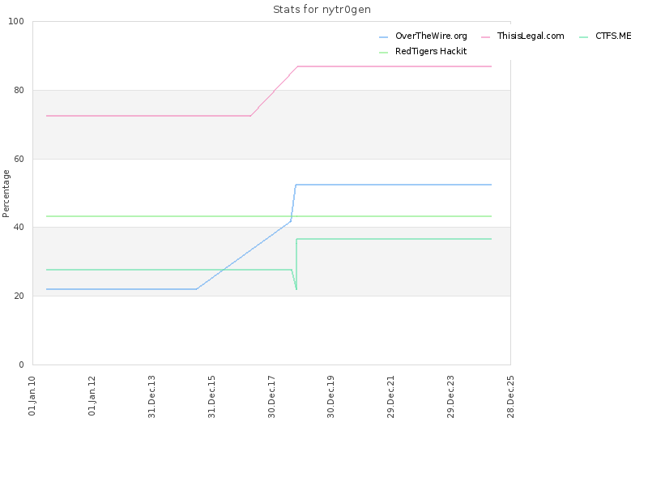Click the 01.Jan.10 x-axis date label

(x=32, y=395)
